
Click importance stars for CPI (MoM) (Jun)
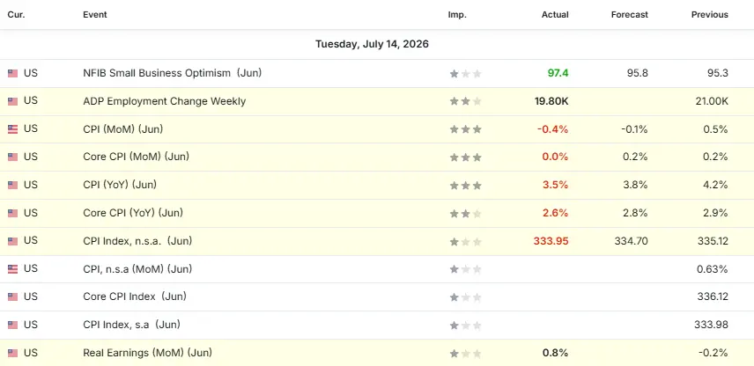[465, 129]
